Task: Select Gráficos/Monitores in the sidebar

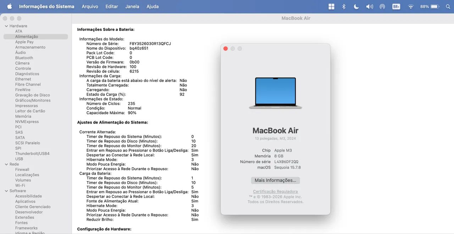Action: tap(33, 100)
